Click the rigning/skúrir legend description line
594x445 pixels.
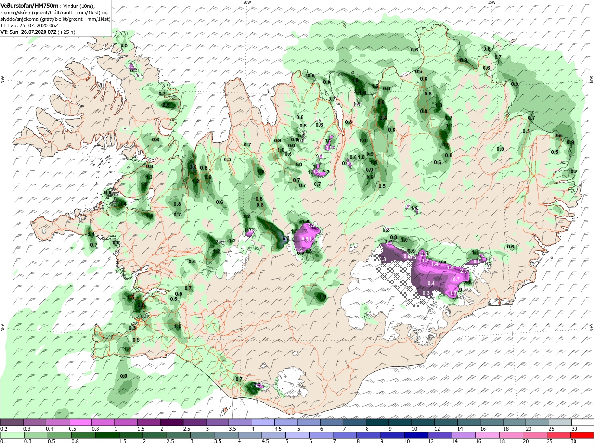(53, 13)
